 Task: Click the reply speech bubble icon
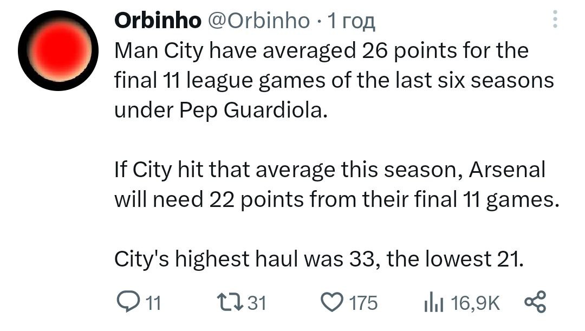click(x=129, y=302)
